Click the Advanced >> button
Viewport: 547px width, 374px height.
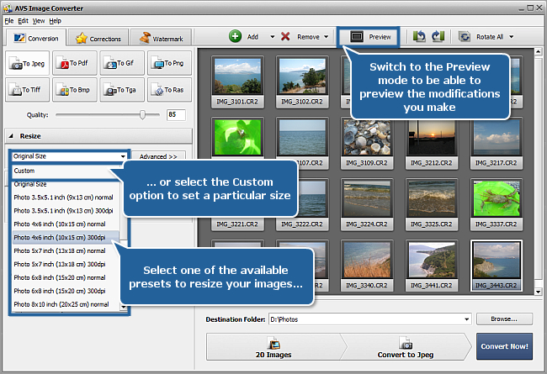click(158, 156)
